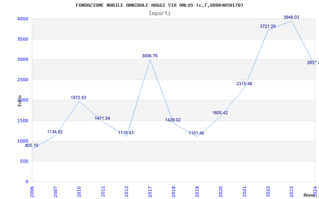Click the 500 y-axis tick label
Viewport: 319px width, 199px height.
pos(24,162)
